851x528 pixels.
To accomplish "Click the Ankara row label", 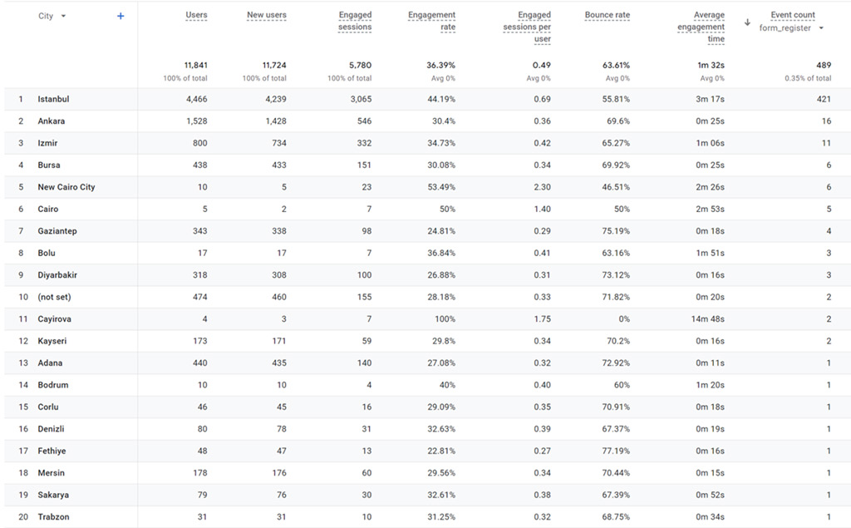I will point(51,121).
